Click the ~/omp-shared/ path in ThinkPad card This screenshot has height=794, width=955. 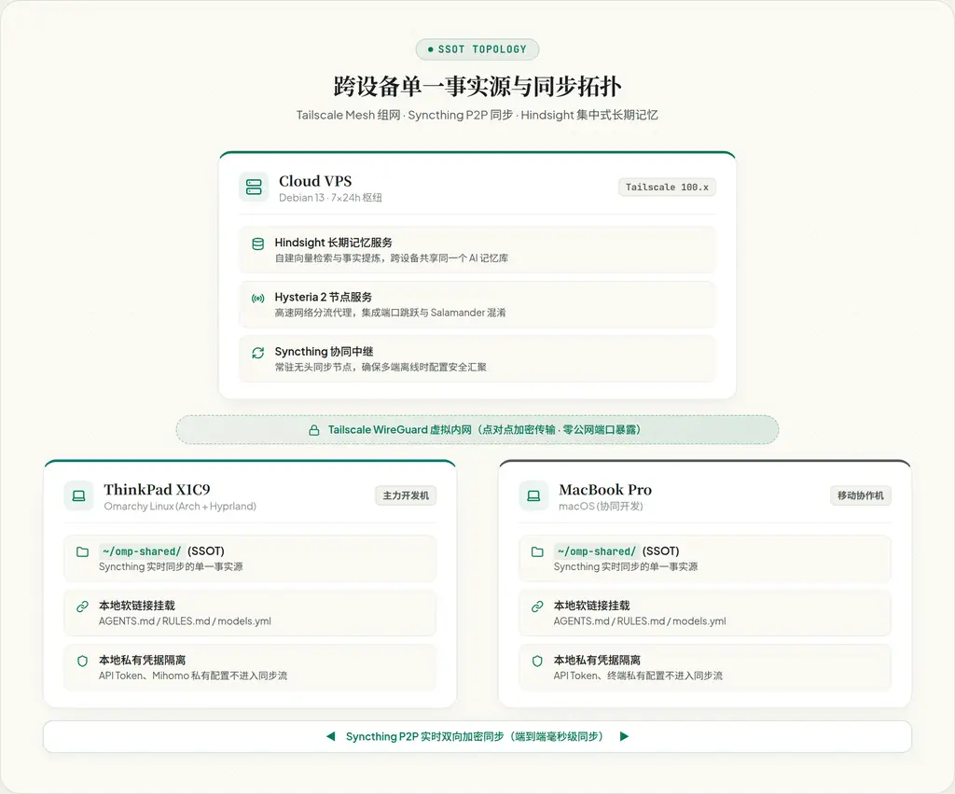[142, 551]
